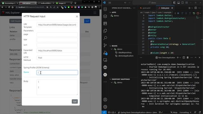Viewport: 203px width, 114px height.
Task: Submit request with dialog Go! button
Action: point(75,101)
